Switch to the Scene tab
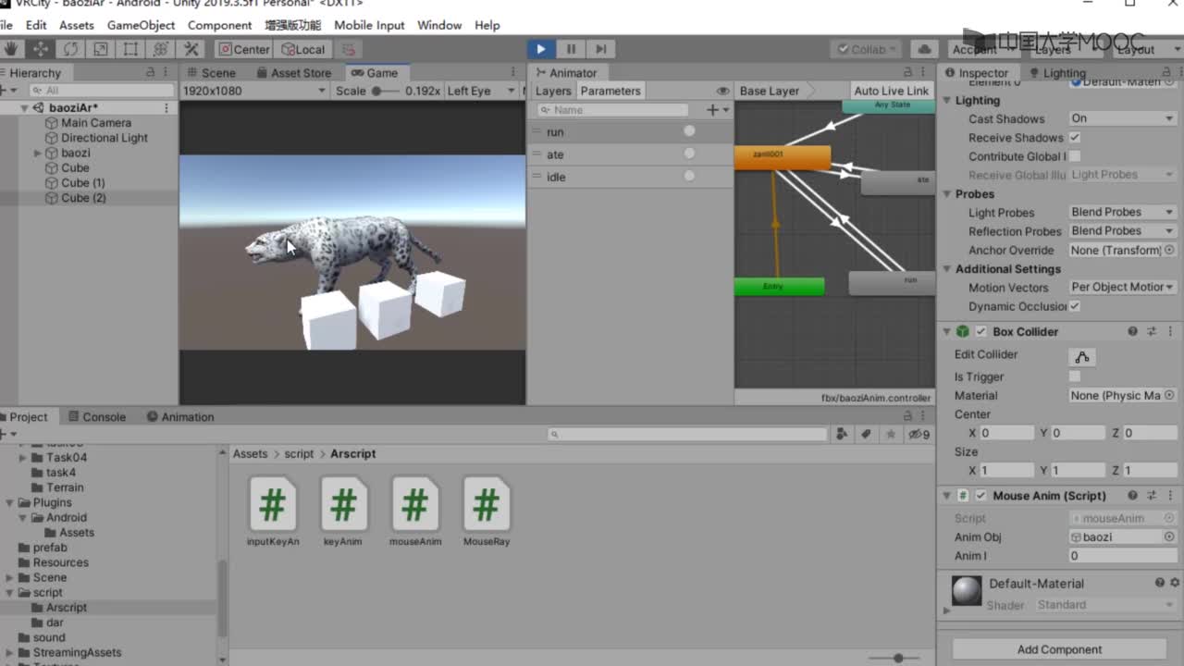 (211, 72)
